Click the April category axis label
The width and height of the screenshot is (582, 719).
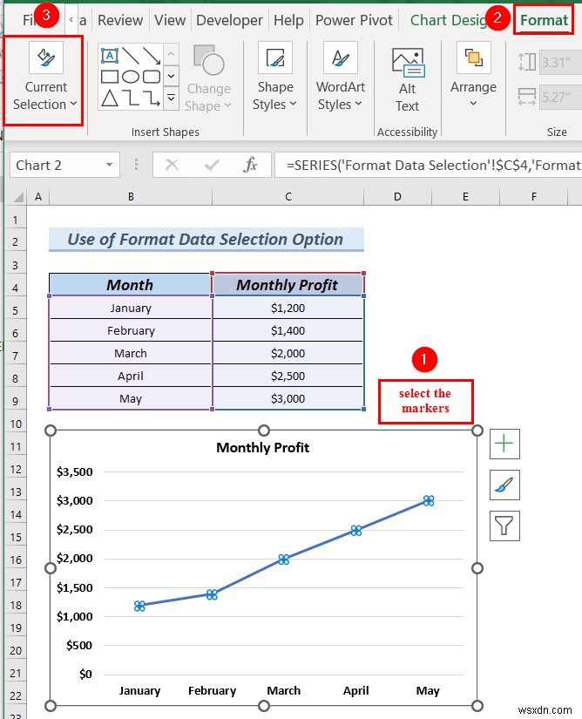(x=356, y=690)
